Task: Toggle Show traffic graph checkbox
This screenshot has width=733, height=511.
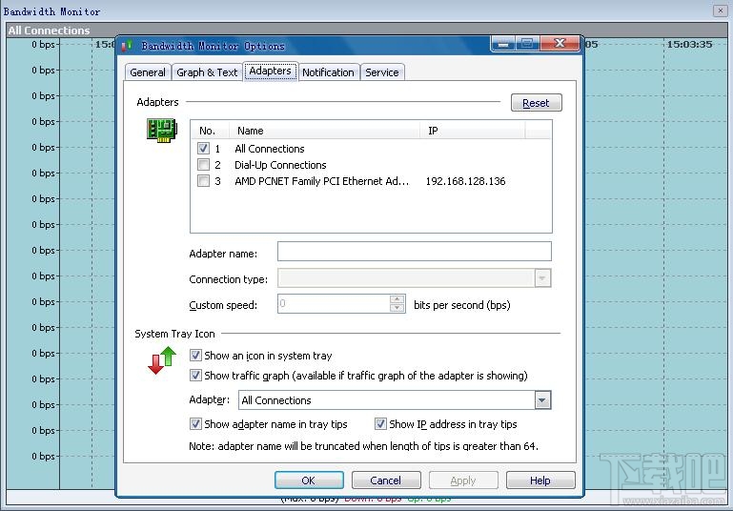Action: [195, 376]
